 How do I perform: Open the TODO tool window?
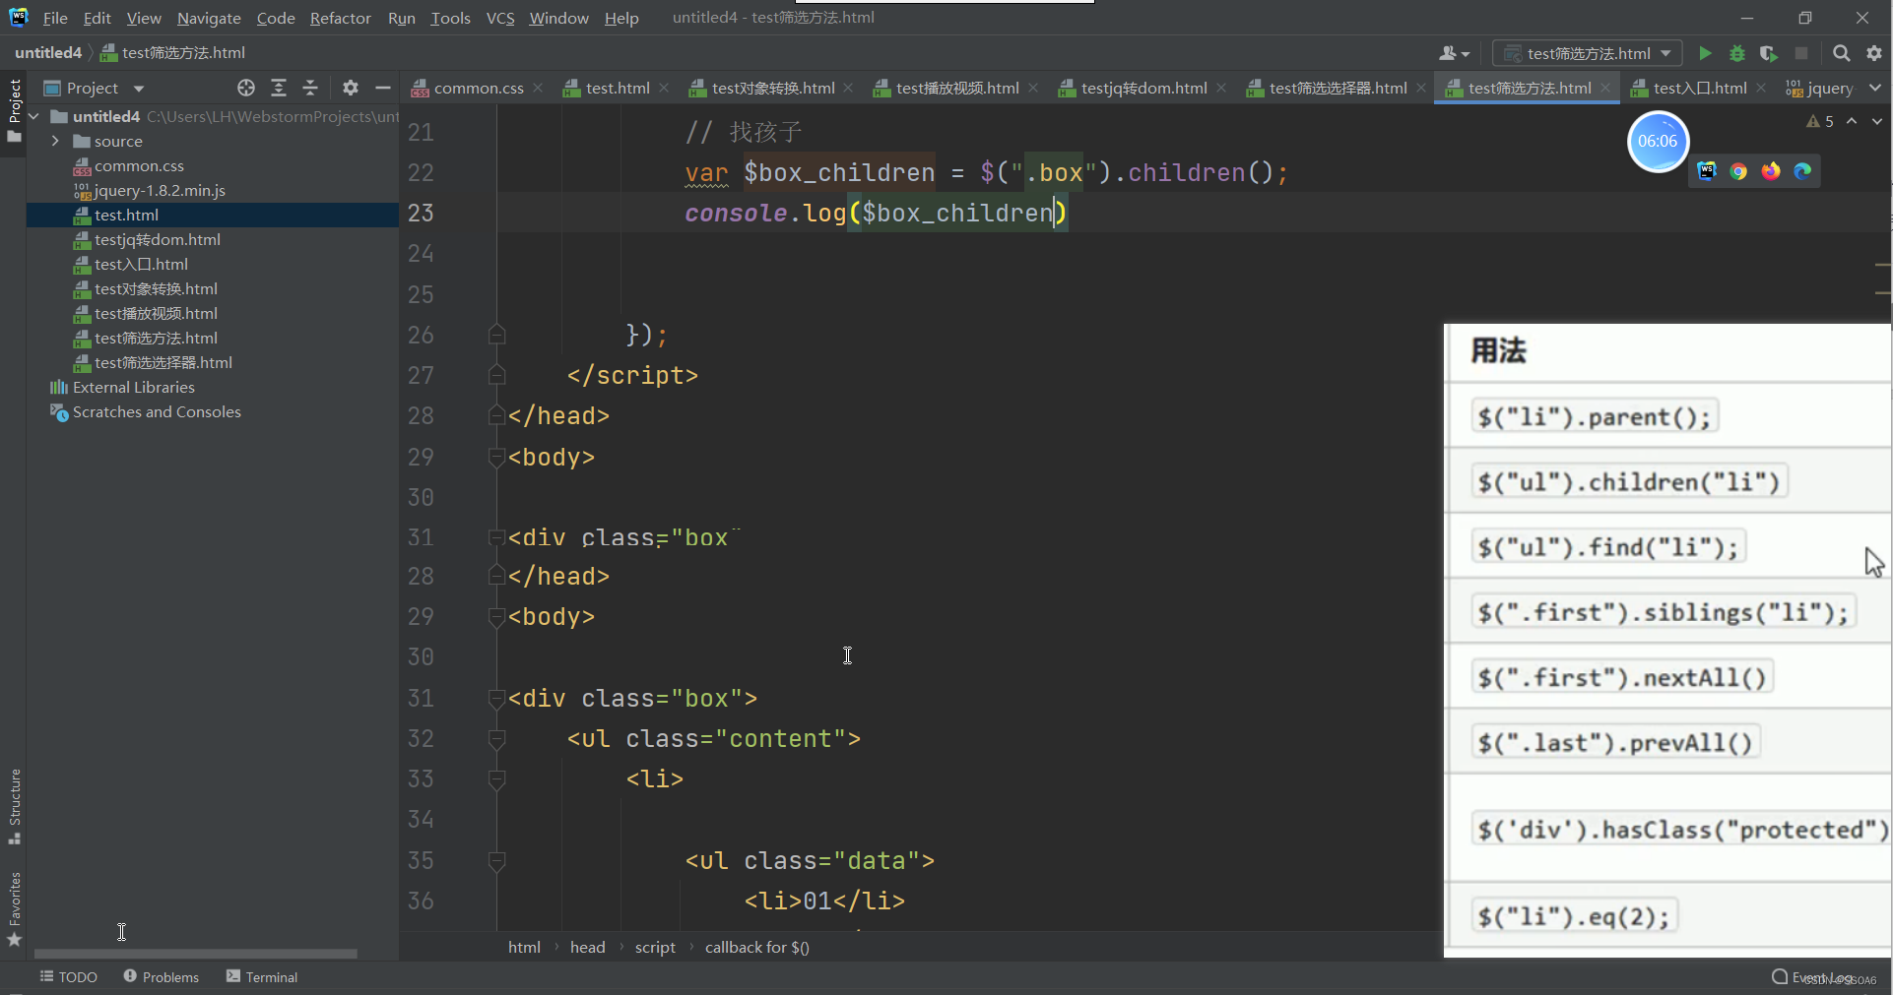[69, 976]
